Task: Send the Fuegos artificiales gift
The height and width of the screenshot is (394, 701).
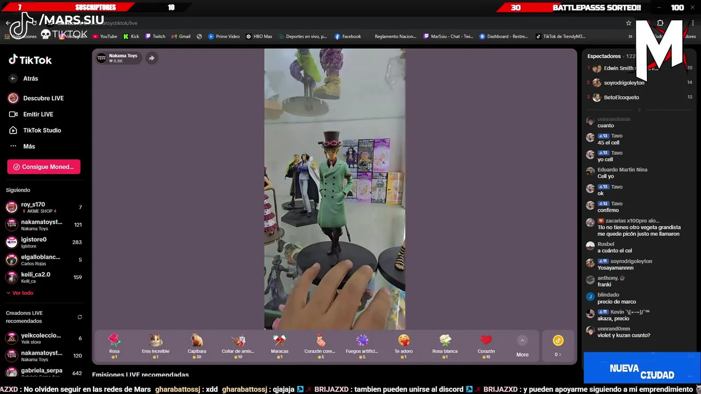Action: pos(362,346)
